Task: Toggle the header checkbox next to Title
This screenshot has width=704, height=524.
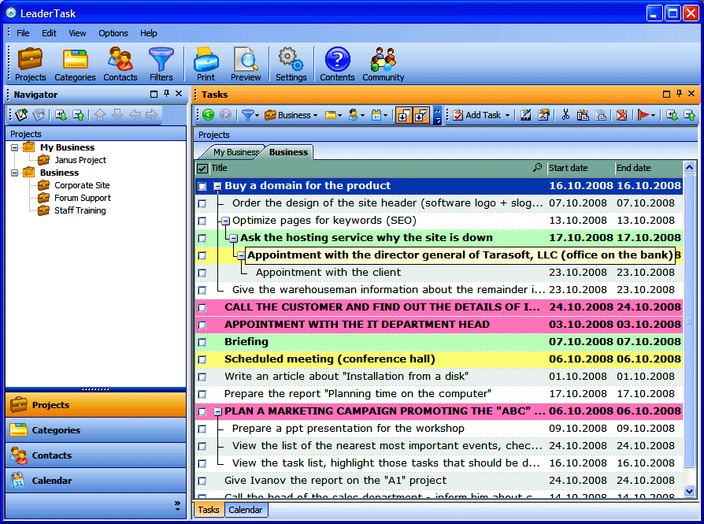Action: click(202, 169)
